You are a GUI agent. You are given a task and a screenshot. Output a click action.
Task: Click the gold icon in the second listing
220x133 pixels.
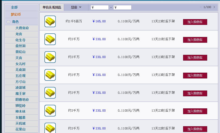[x=50, y=39]
